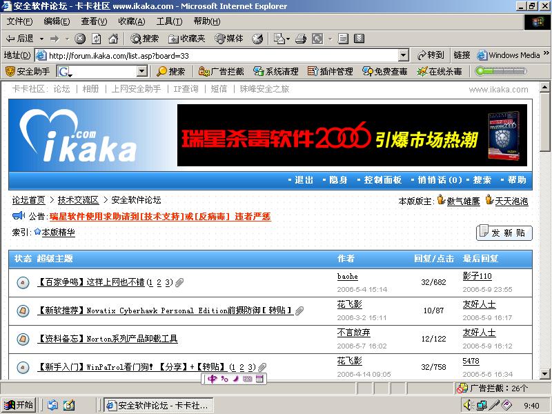Click the History clock icon
The width and height of the screenshot is (552, 414).
(x=257, y=39)
